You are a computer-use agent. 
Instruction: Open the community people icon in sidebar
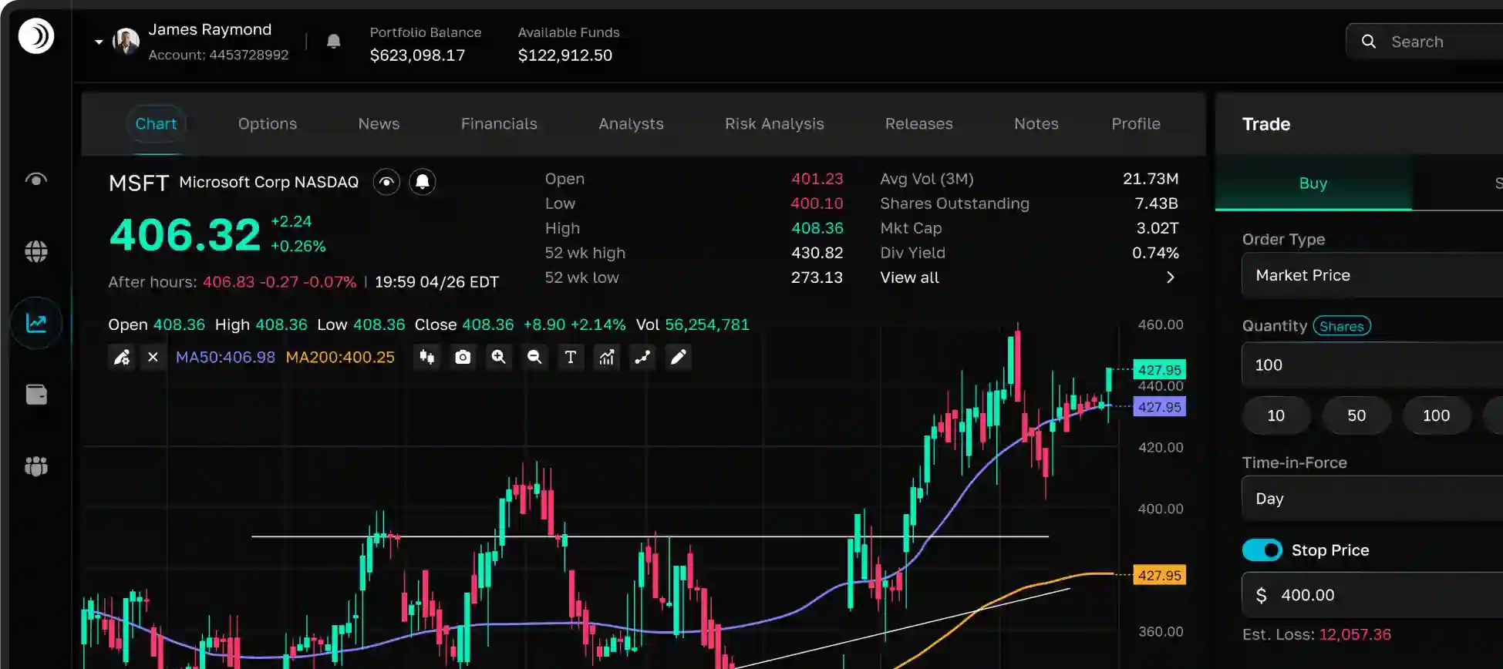[x=36, y=466]
